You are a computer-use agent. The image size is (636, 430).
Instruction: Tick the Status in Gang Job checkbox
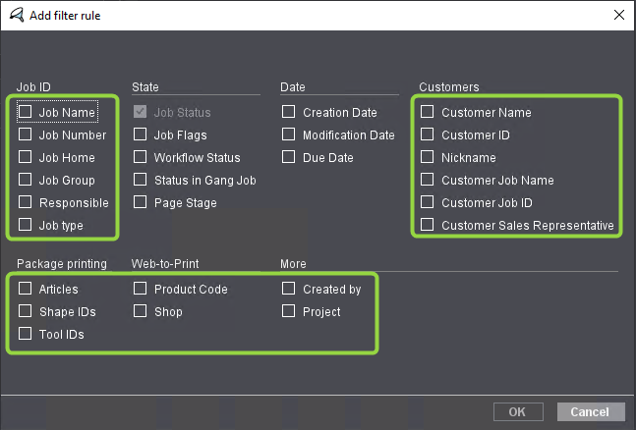click(141, 180)
